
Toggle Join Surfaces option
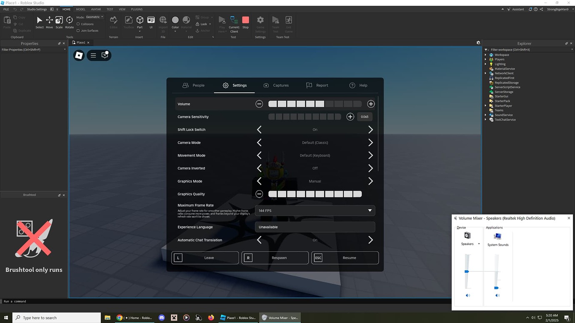click(79, 30)
